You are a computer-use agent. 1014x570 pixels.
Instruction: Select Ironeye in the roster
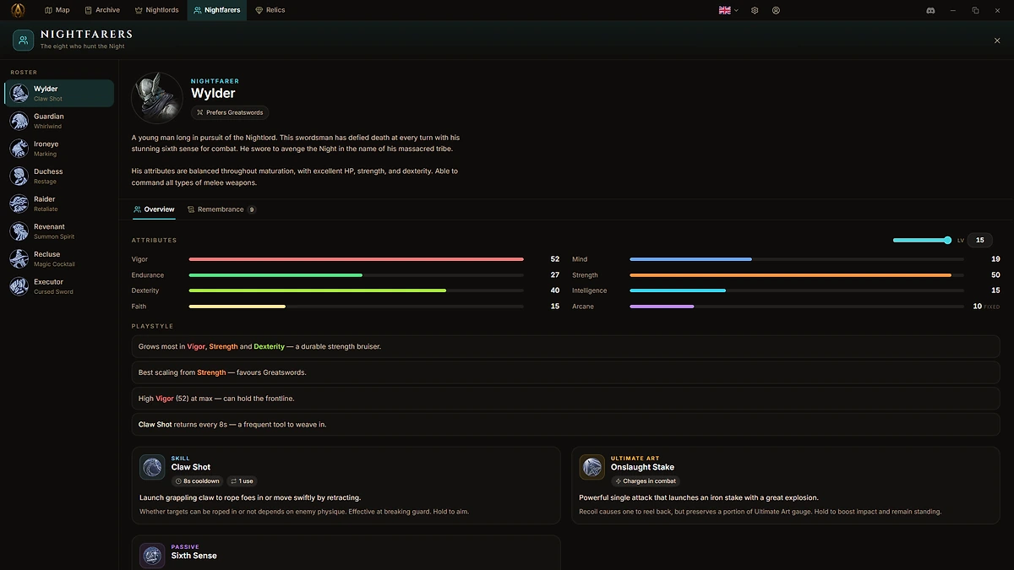(x=59, y=149)
